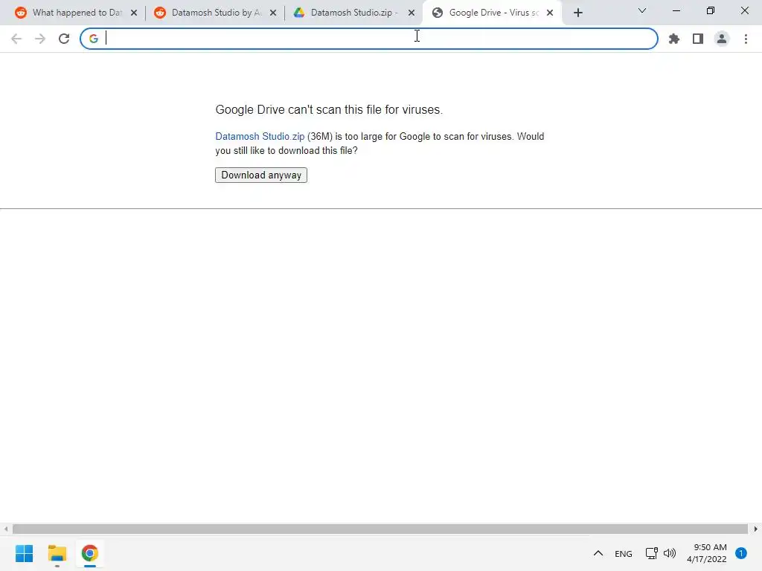Minimize the Chrome window
This screenshot has width=762, height=571.
coord(676,10)
